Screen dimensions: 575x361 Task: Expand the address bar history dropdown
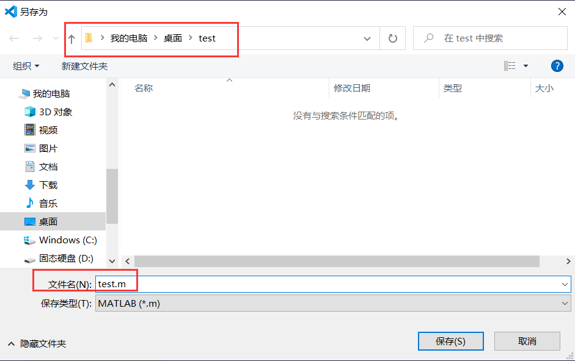[367, 38]
